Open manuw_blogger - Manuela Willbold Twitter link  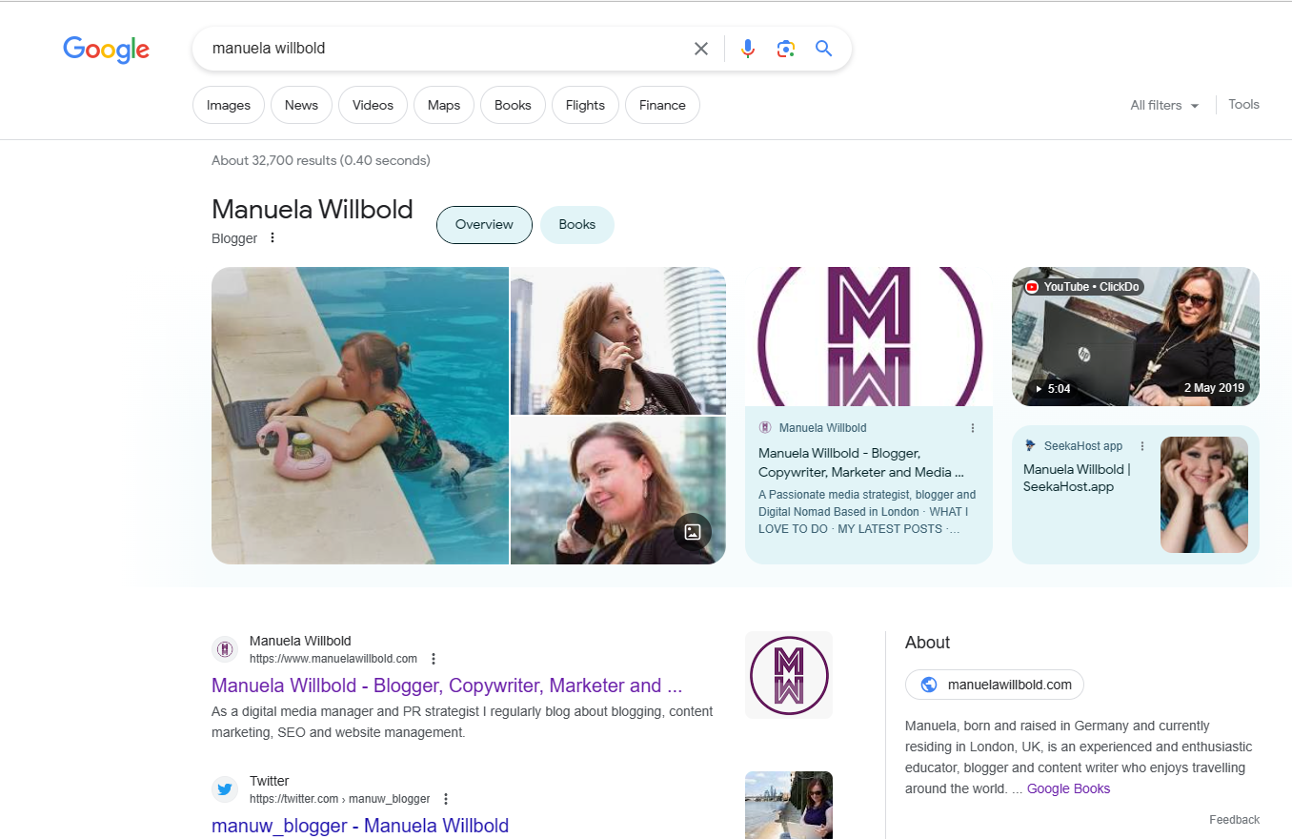pyautogui.click(x=360, y=826)
